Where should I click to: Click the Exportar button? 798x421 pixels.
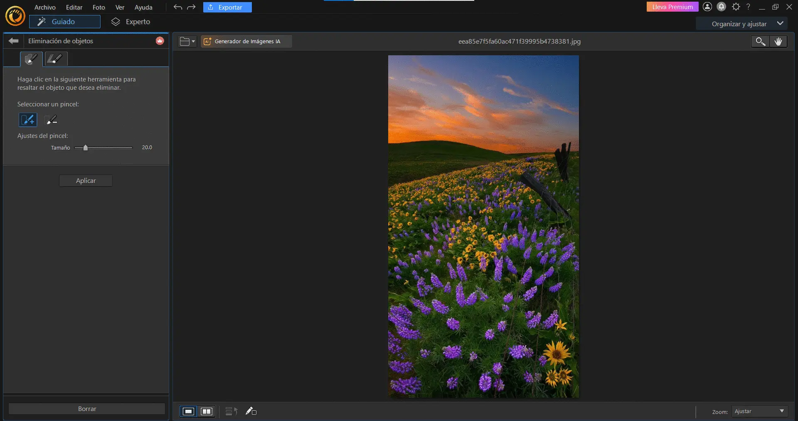coord(227,7)
